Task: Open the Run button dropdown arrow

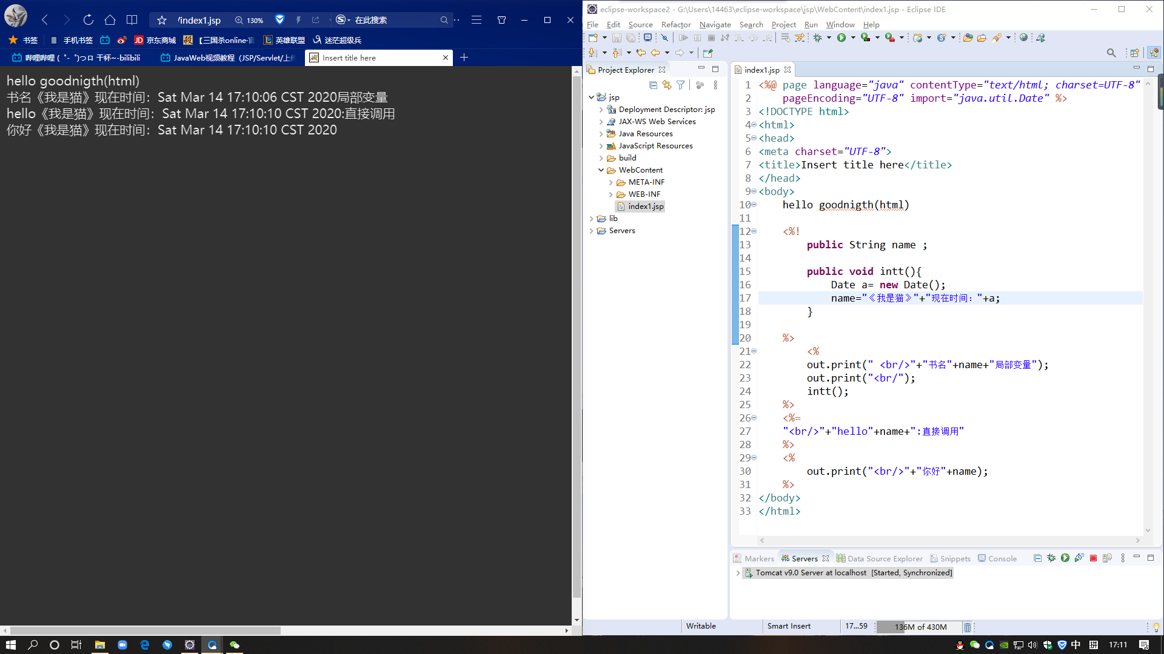Action: point(853,38)
